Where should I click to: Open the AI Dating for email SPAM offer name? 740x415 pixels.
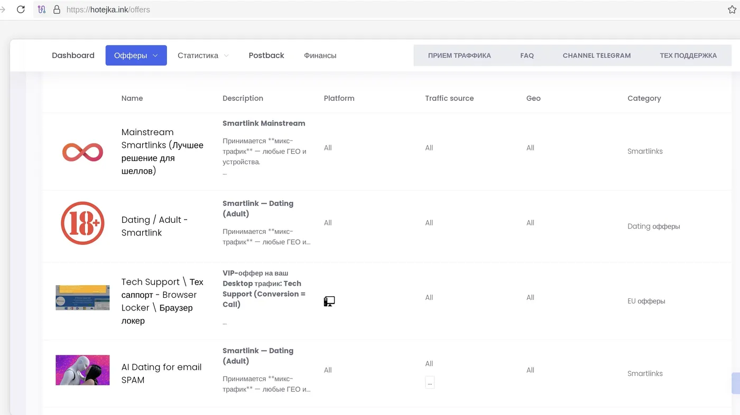[161, 373]
